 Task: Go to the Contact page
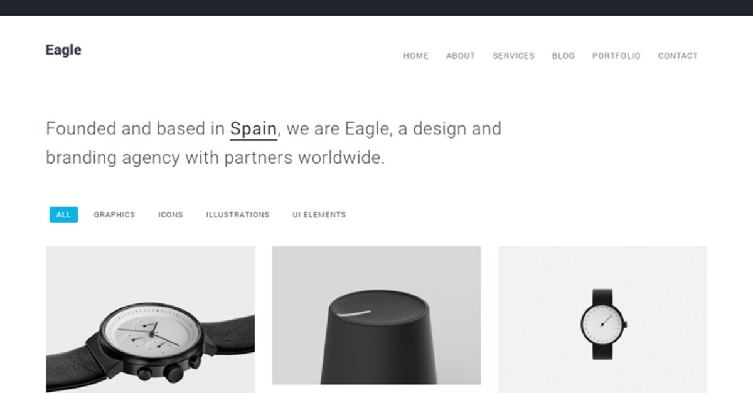678,56
